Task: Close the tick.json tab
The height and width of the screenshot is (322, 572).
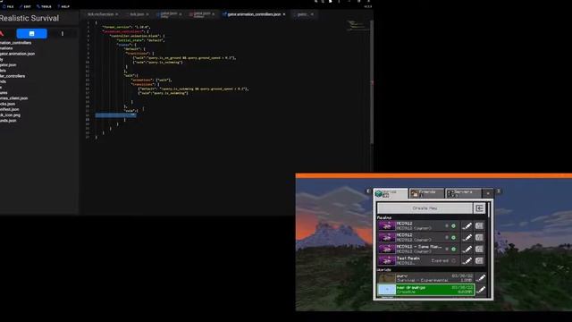Action: tap(147, 14)
